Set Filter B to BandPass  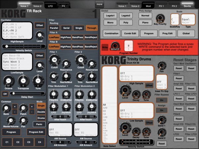point(78,46)
